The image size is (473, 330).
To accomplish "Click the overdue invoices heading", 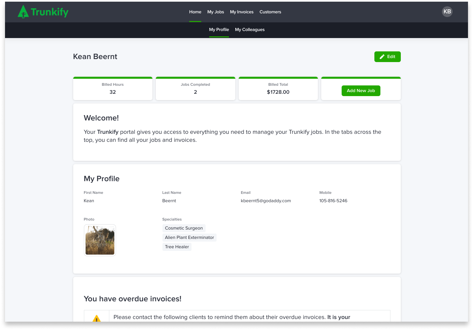I will pyautogui.click(x=133, y=299).
